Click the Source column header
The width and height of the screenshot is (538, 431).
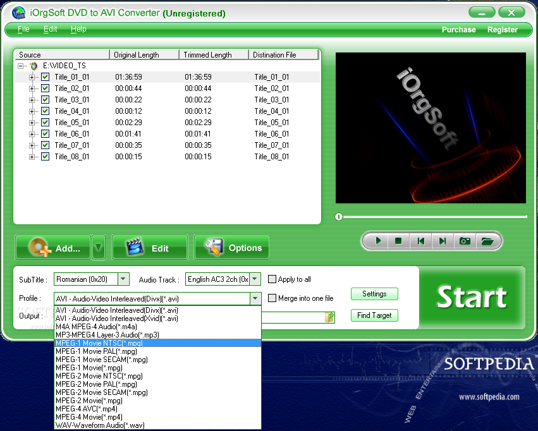point(62,55)
